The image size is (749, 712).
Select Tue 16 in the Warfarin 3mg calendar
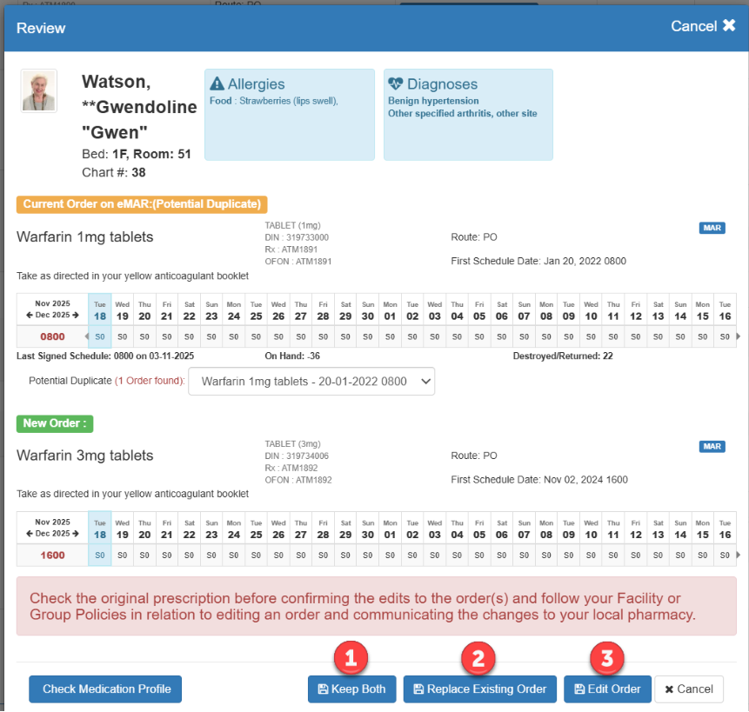[x=725, y=529]
